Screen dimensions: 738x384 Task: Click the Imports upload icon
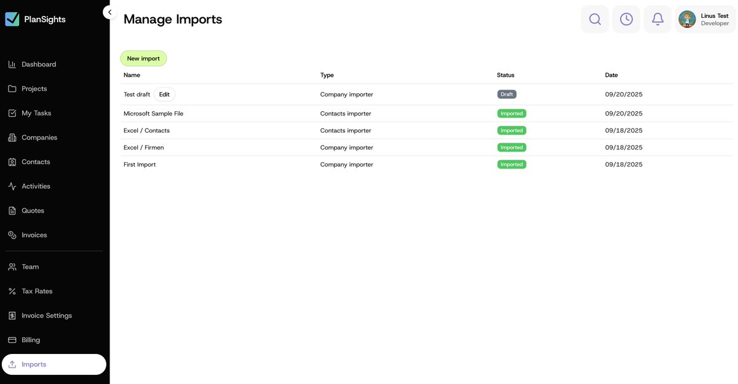click(x=12, y=364)
